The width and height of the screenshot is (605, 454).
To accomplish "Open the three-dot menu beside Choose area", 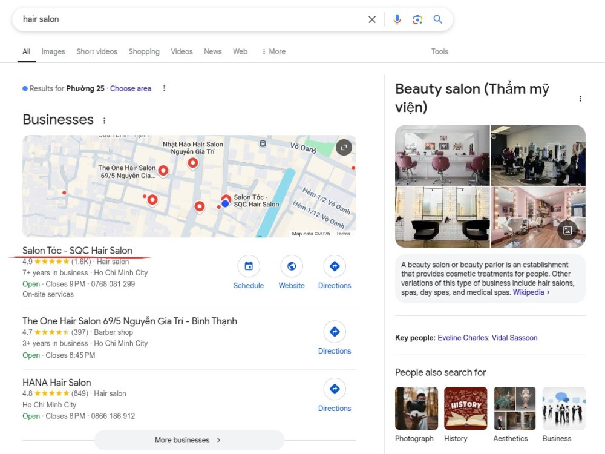I will [x=165, y=88].
